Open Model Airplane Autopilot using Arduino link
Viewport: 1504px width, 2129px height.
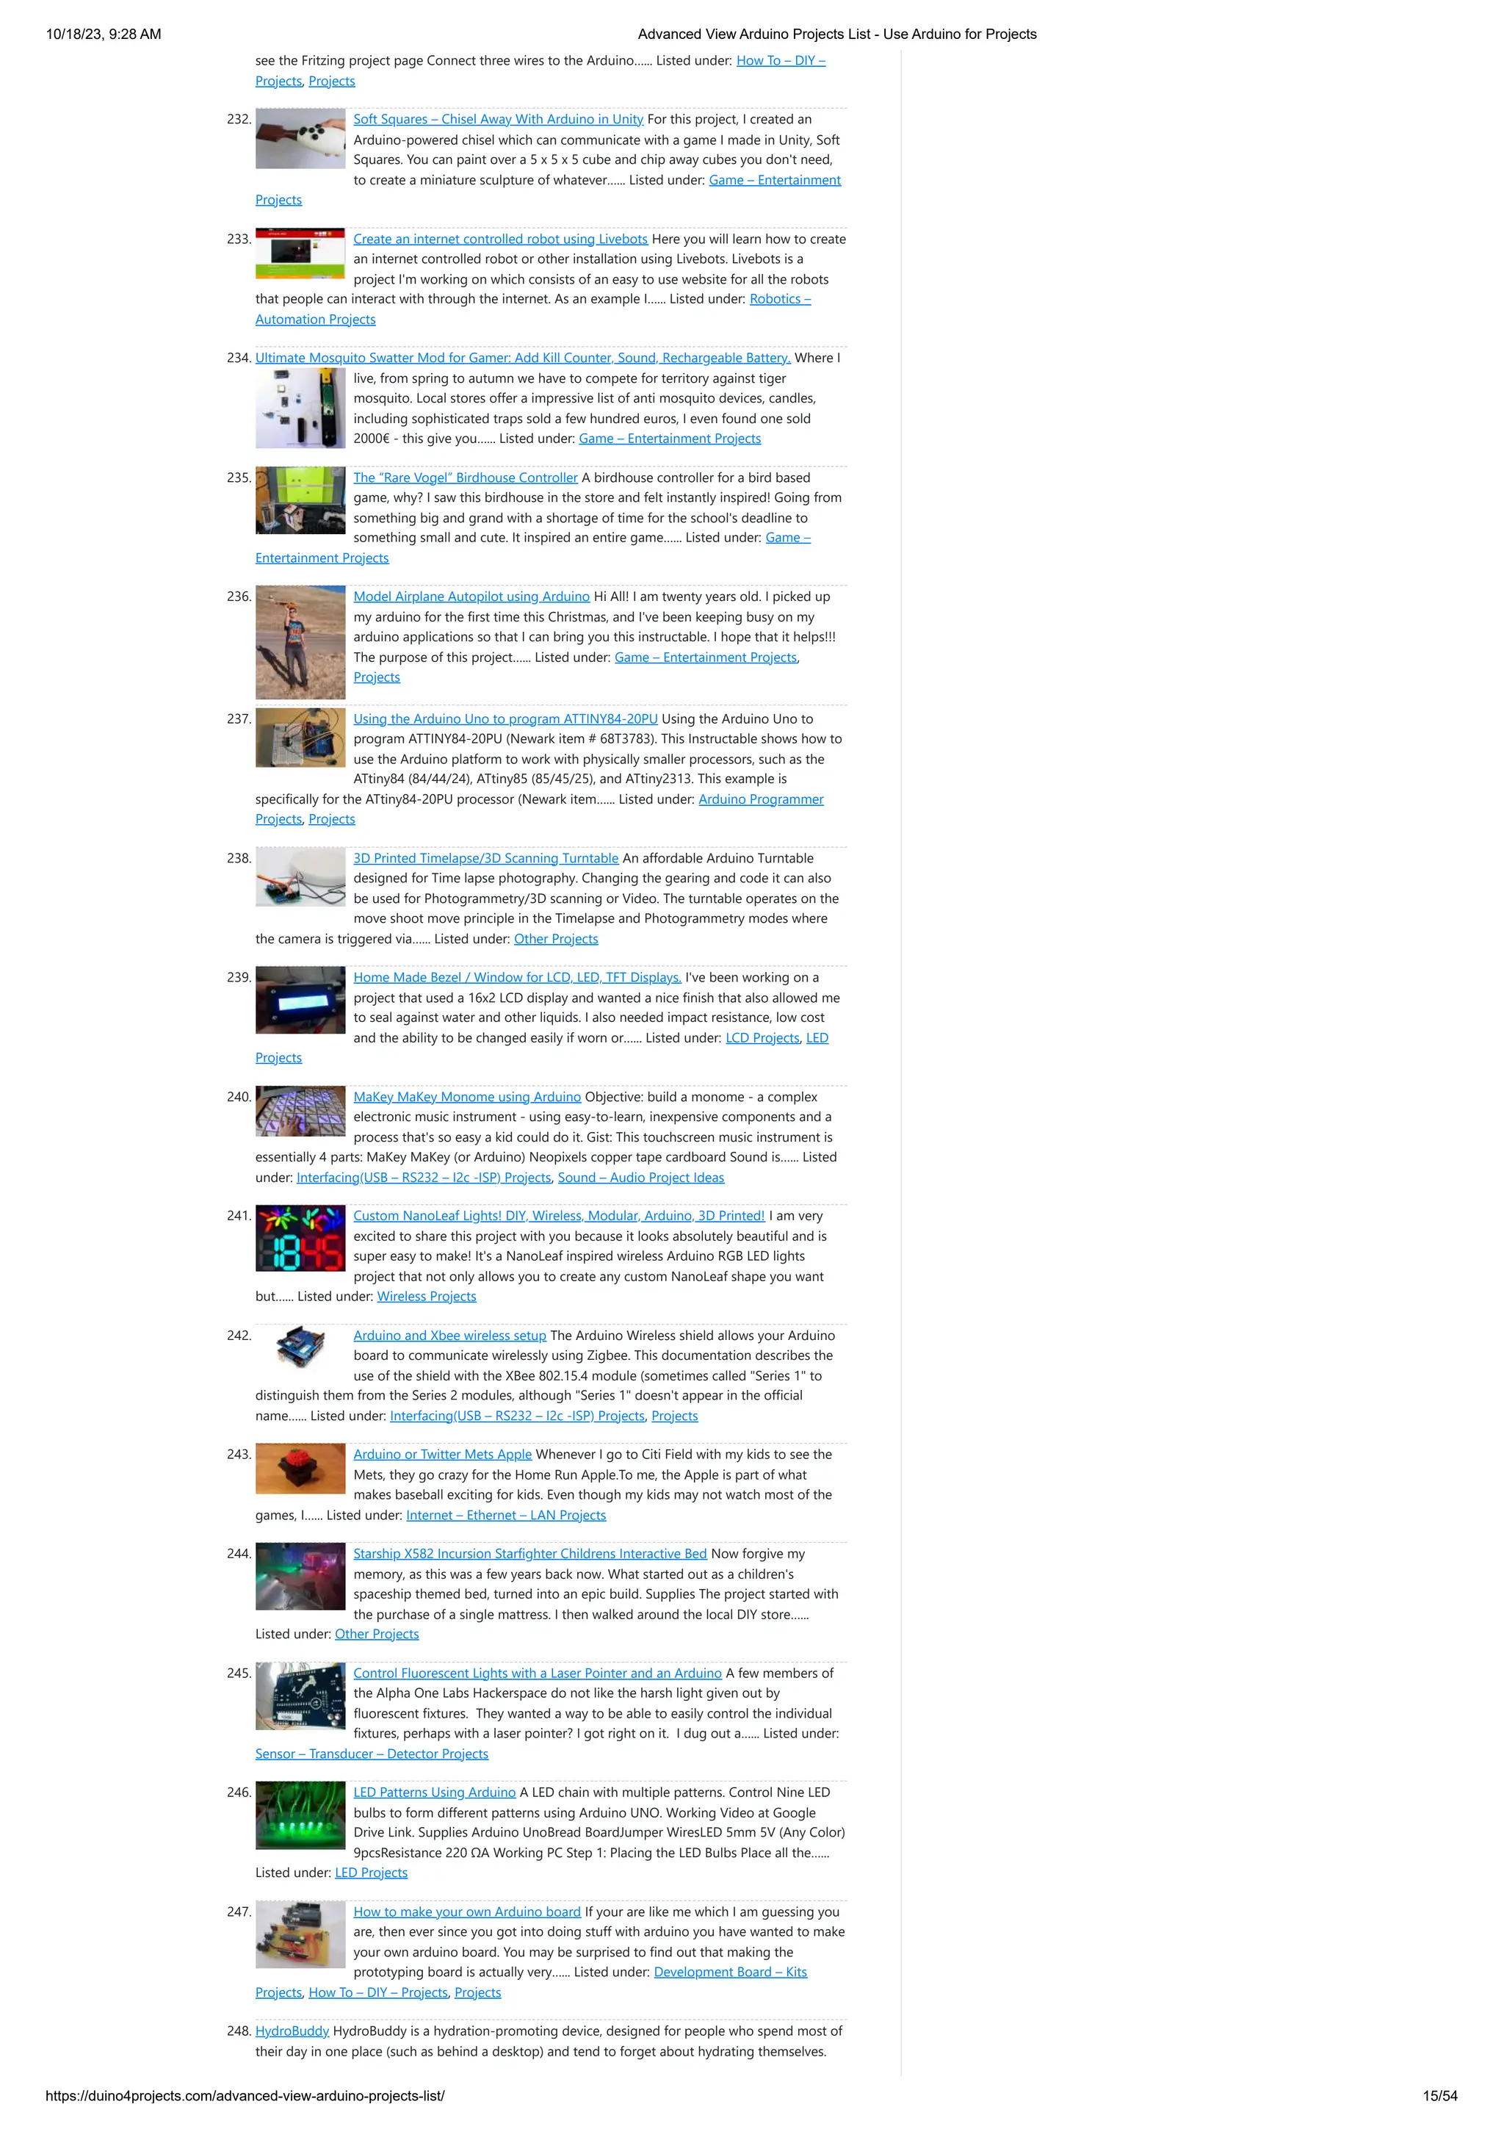(x=471, y=597)
